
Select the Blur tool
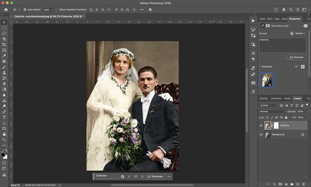(4, 95)
